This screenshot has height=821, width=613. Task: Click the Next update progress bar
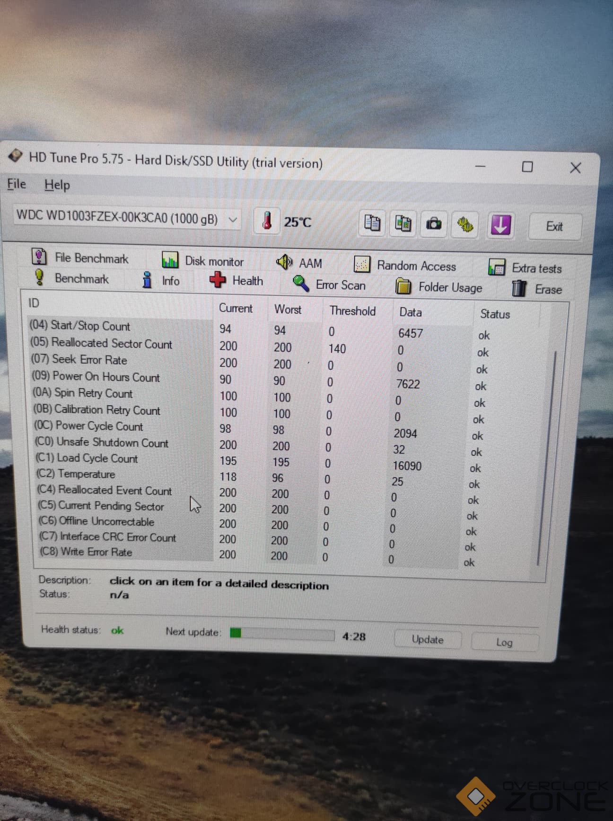(x=282, y=634)
